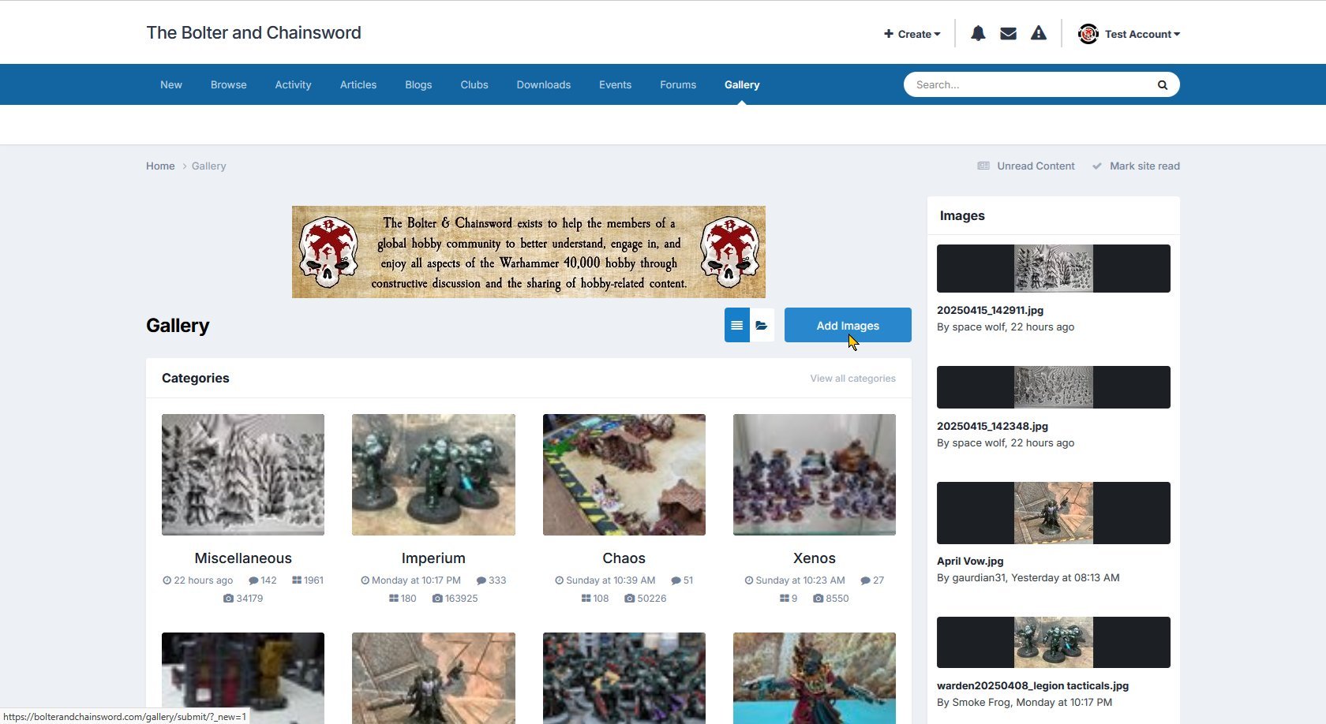The image size is (1326, 724).
Task: Open the April Vow.jpg image thumbnail
Action: coord(1053,513)
